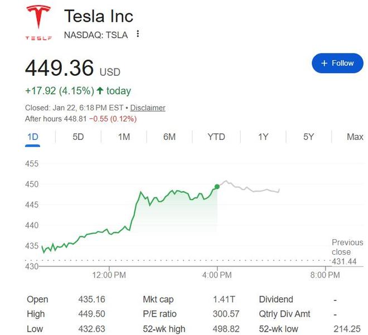Viewport: 368px width, 335px height.
Task: Click the Tesla logo icon
Action: click(38, 22)
